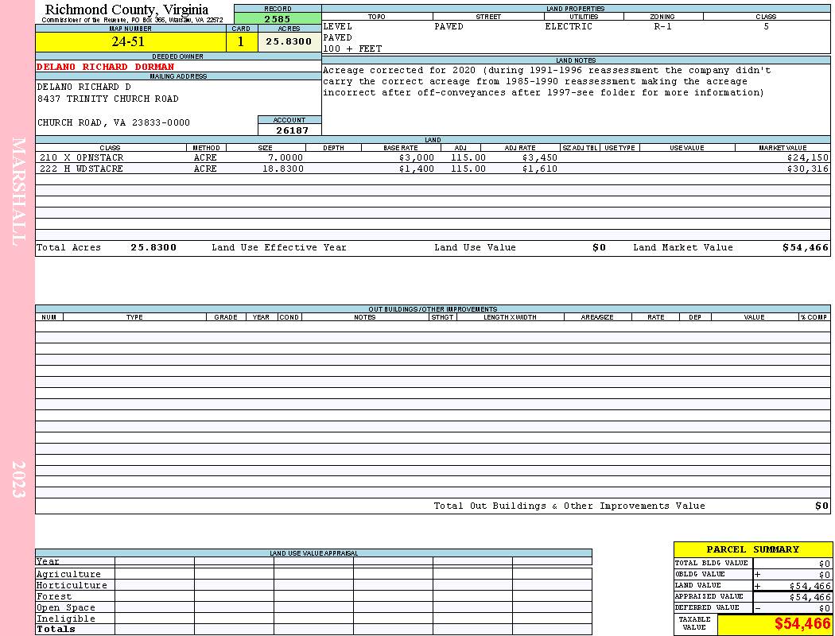This screenshot has height=636, width=835.
Task: Select base rate $3,000
Action: click(x=417, y=158)
